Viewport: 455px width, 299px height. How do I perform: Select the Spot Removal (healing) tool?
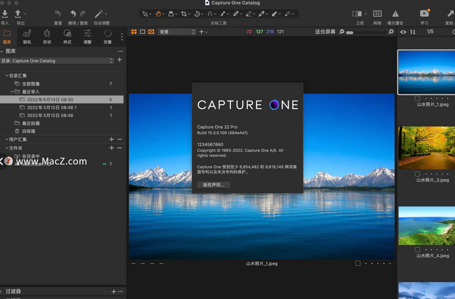point(236,14)
